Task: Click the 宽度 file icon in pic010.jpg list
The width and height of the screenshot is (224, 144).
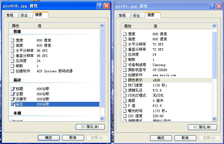Action: click(x=13, y=40)
